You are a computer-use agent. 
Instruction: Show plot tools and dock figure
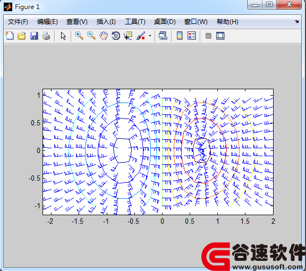coord(220,36)
